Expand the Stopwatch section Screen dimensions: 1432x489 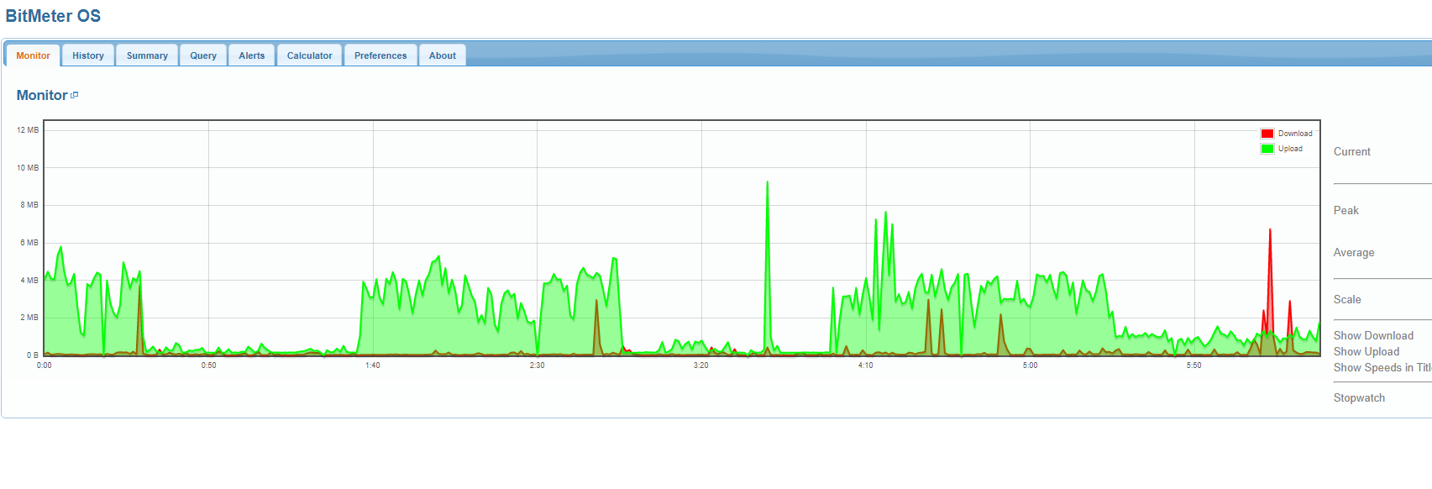pyautogui.click(x=1359, y=397)
